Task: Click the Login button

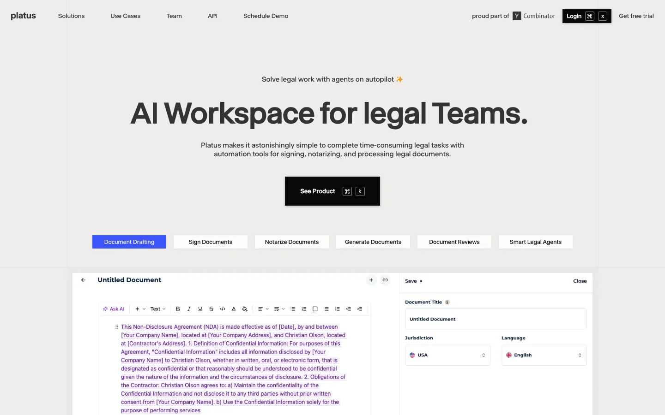Action: tap(587, 16)
